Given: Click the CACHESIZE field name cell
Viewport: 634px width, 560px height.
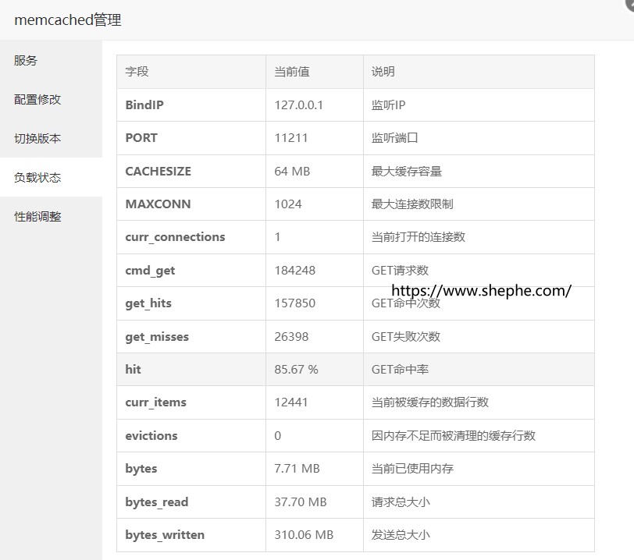Looking at the screenshot, I should [x=158, y=171].
